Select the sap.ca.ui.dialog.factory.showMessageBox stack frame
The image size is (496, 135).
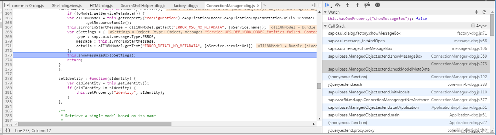tap(406, 33)
